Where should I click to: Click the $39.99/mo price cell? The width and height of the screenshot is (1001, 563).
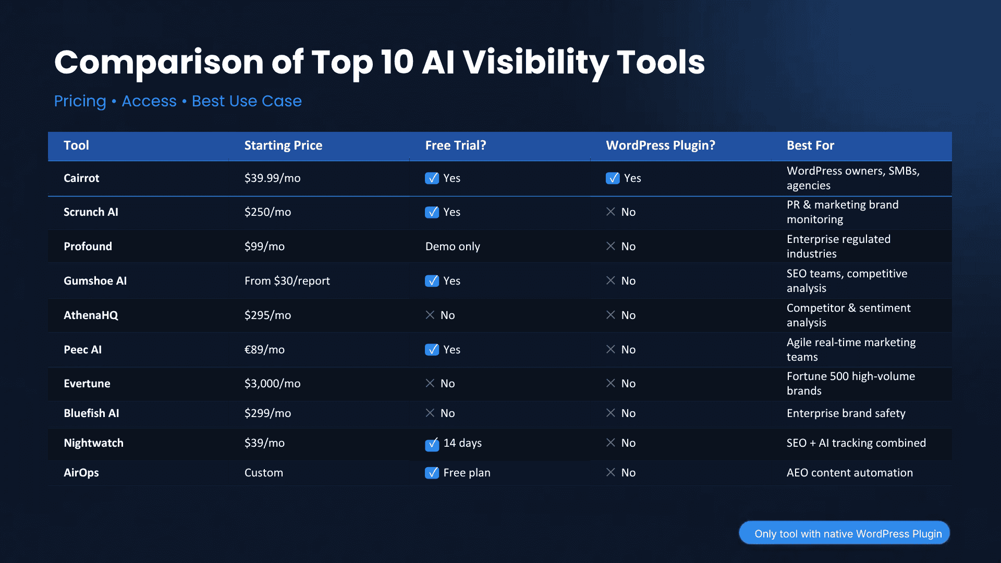click(272, 178)
